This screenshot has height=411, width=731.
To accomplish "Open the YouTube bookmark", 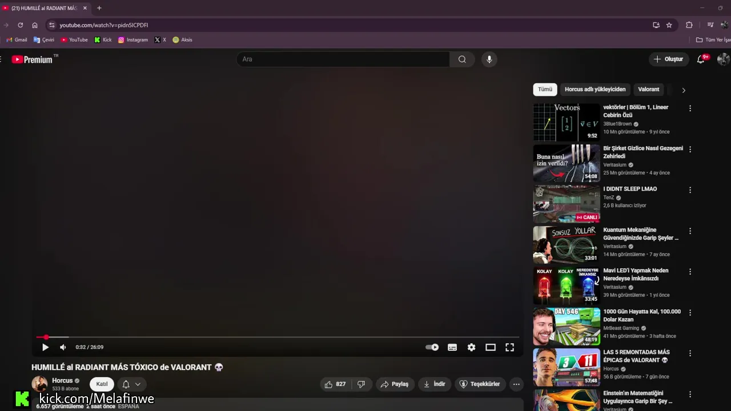I will (74, 40).
